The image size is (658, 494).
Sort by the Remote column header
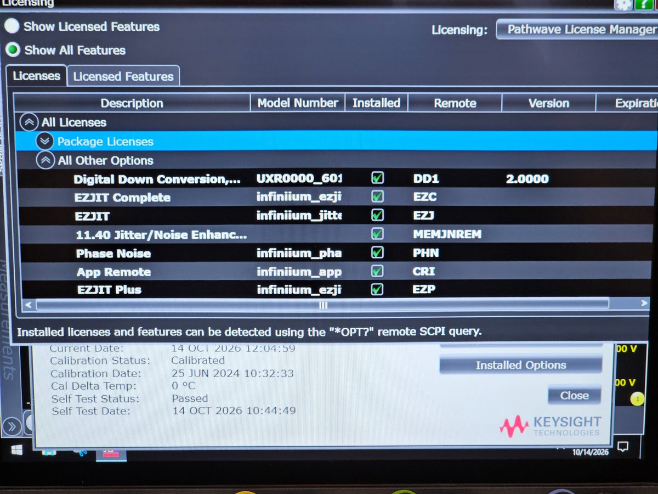click(x=455, y=103)
